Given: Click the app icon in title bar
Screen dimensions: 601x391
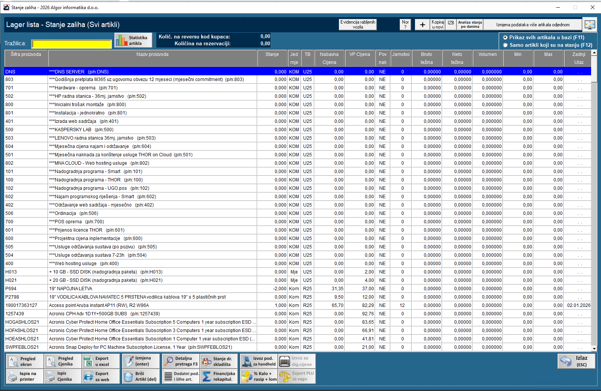Looking at the screenshot, I should [6, 7].
